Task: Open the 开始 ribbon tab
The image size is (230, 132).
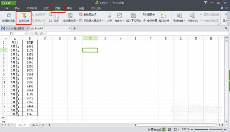Action: 6,8
